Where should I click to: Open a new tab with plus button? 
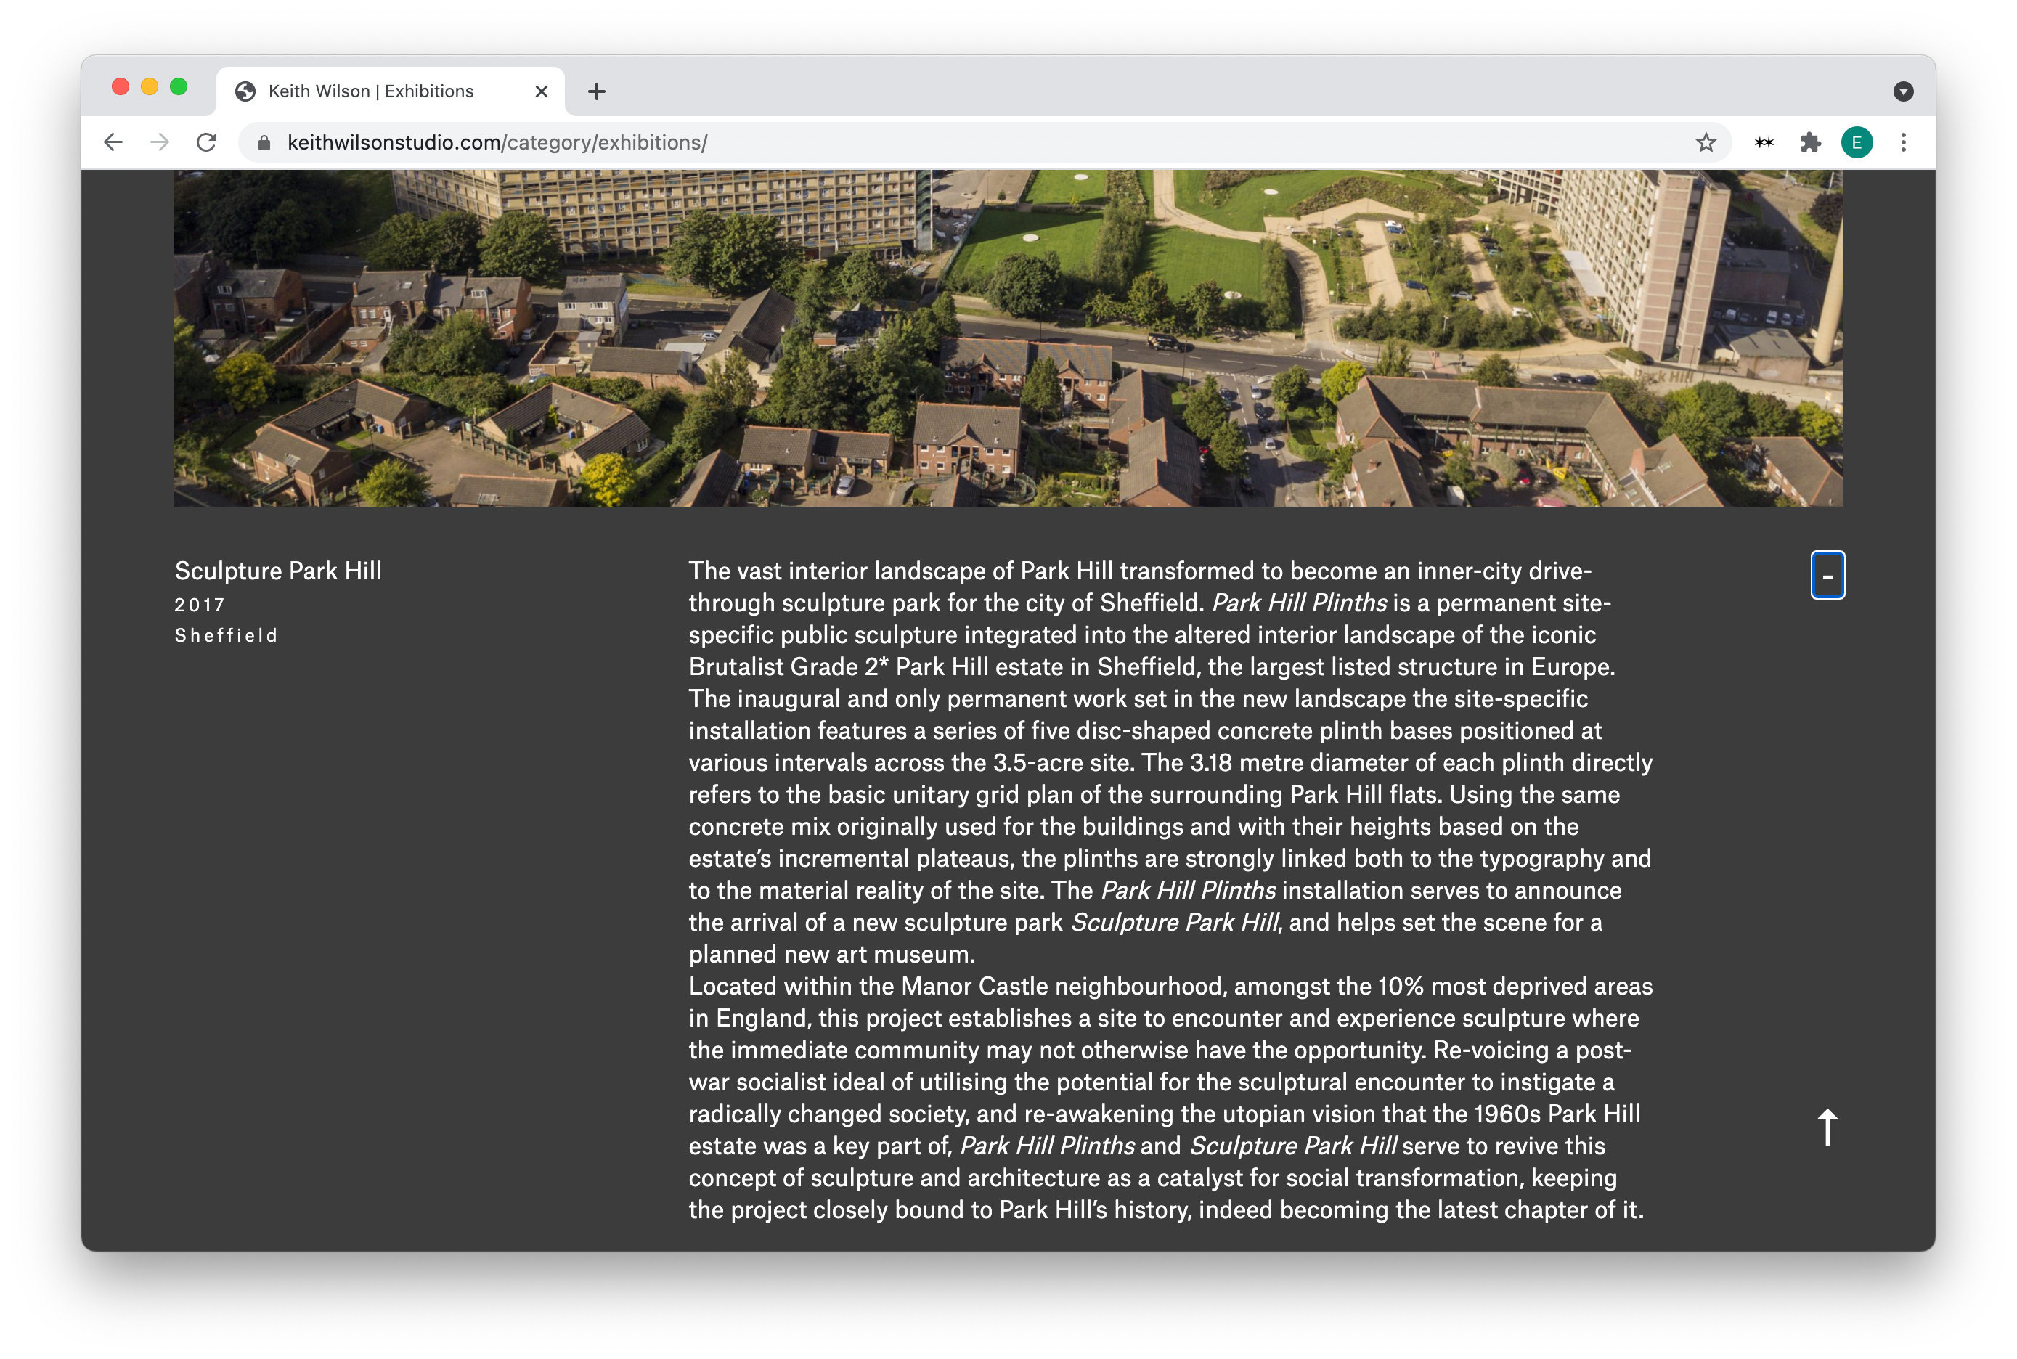(596, 91)
